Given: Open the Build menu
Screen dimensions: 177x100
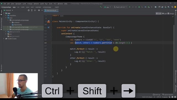Looking at the screenshot, I should click(x=42, y=4).
